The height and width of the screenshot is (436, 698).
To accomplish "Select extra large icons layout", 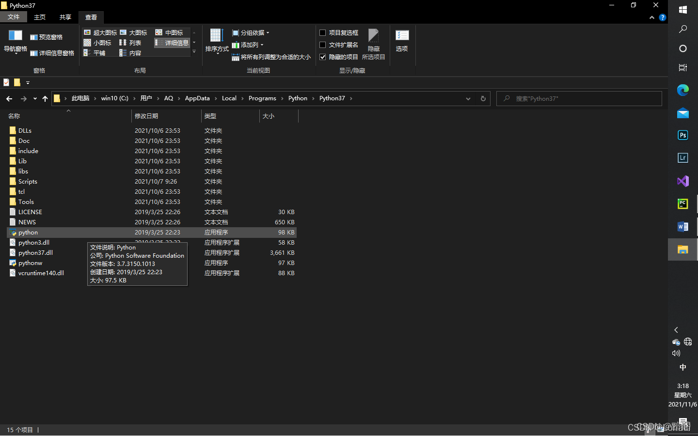I will [x=100, y=32].
